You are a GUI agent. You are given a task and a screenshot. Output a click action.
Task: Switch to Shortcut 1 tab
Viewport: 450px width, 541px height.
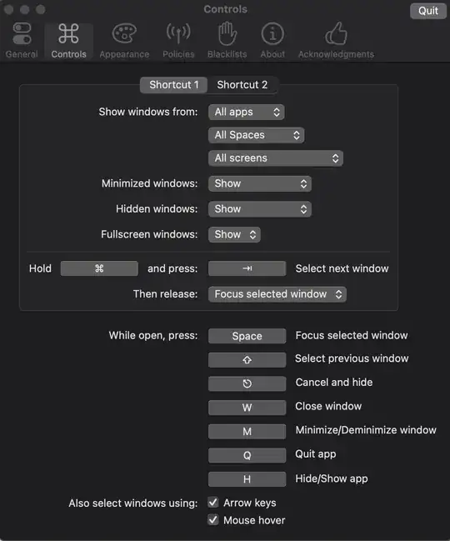(174, 85)
